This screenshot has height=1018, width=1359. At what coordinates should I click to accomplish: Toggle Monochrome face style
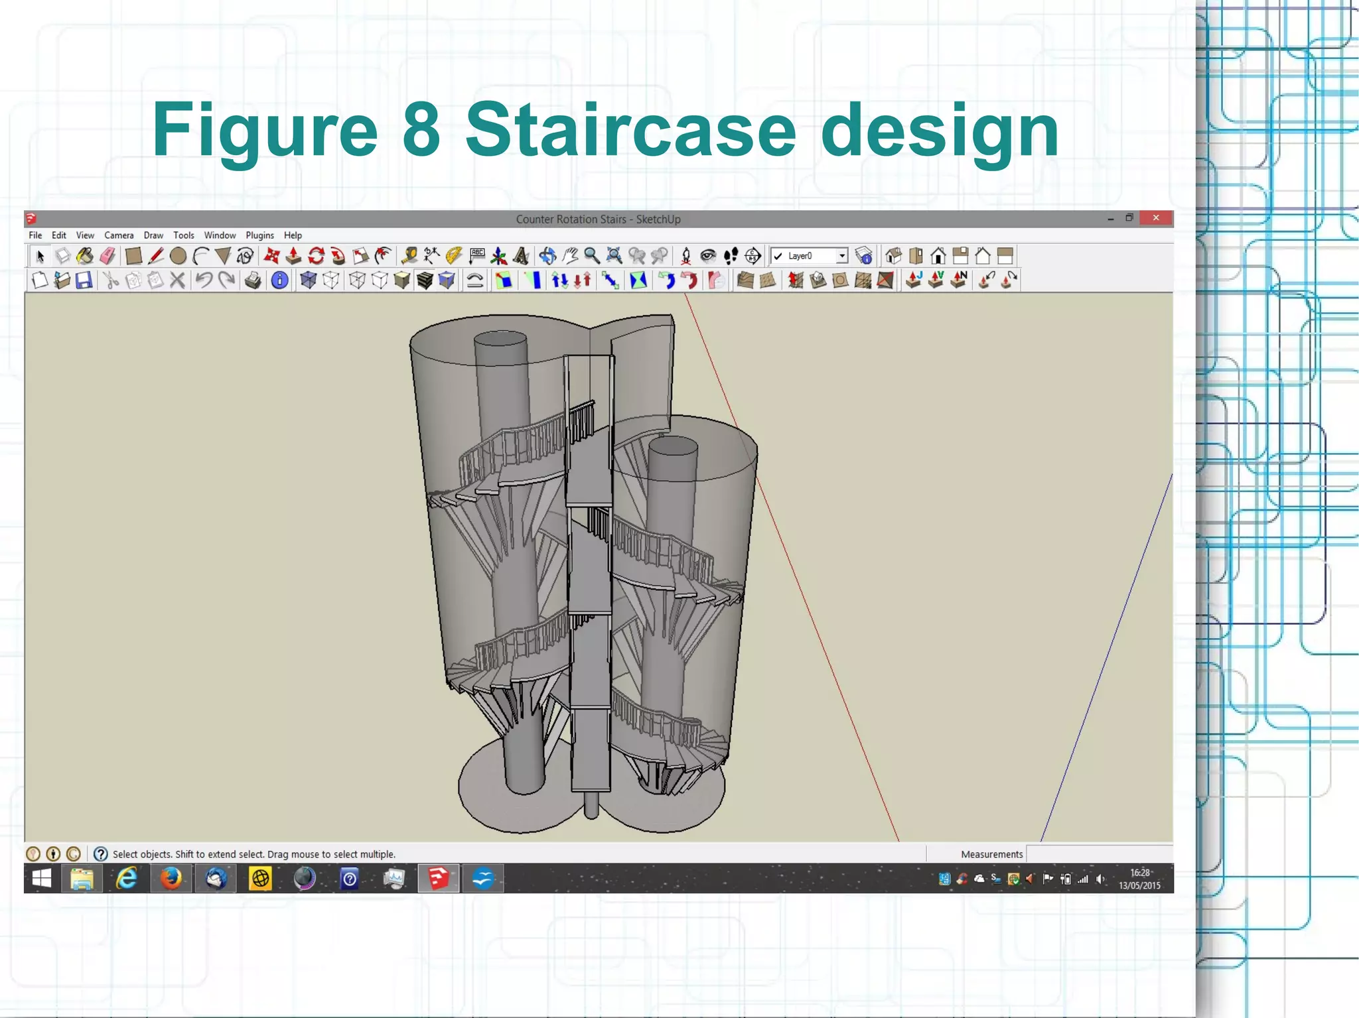[447, 281]
